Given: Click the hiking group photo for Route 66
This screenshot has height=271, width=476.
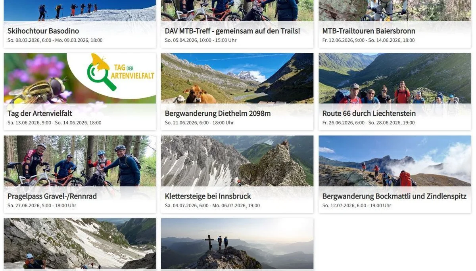Looking at the screenshot, I should coord(394,79).
